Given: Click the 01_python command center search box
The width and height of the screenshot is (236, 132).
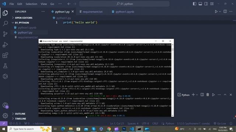Looking at the screenshot, I should pos(124,4).
